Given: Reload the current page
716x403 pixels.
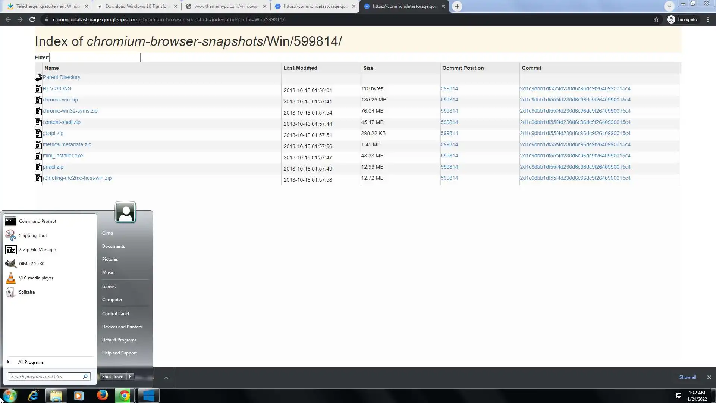Looking at the screenshot, I should pyautogui.click(x=32, y=19).
